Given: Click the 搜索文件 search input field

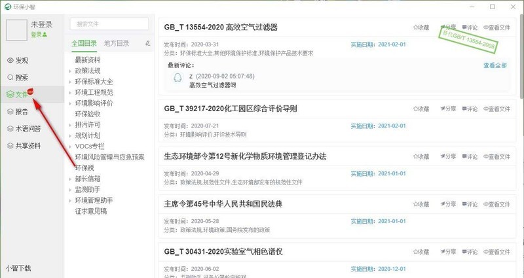Looking at the screenshot, I should (x=109, y=24).
